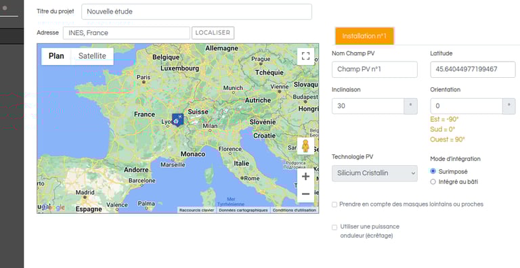Click the LOCALISER button
Image resolution: width=520 pixels, height=268 pixels.
213,33
